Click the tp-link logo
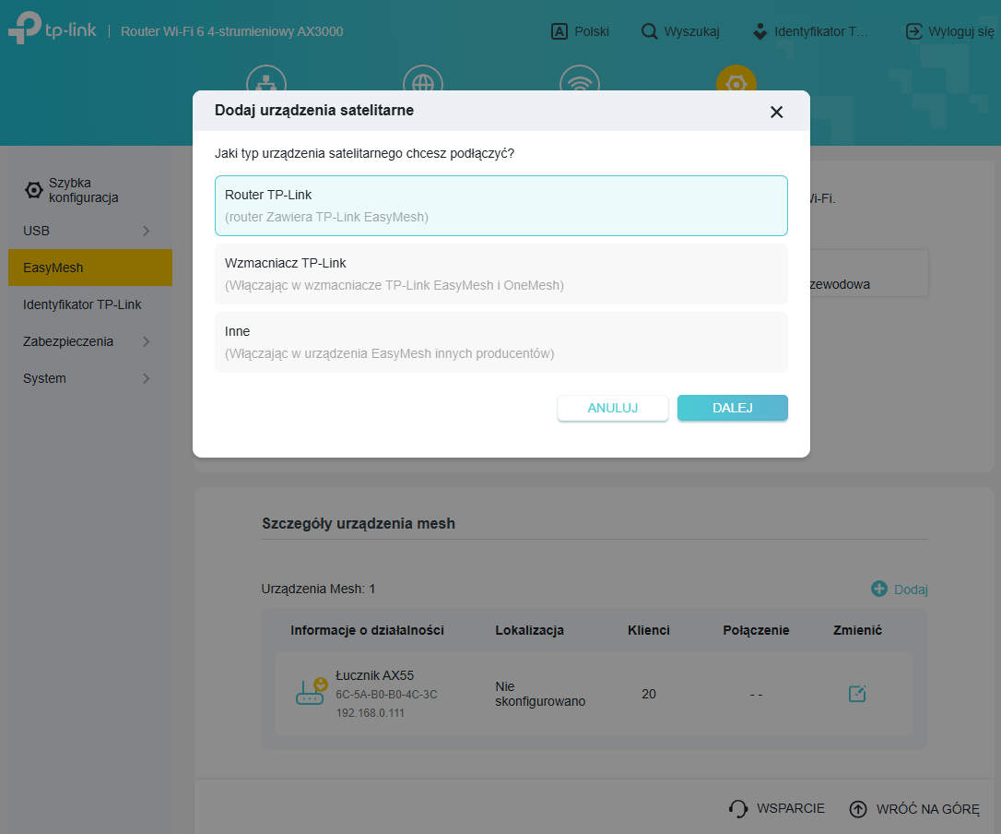1001x834 pixels. [x=53, y=29]
